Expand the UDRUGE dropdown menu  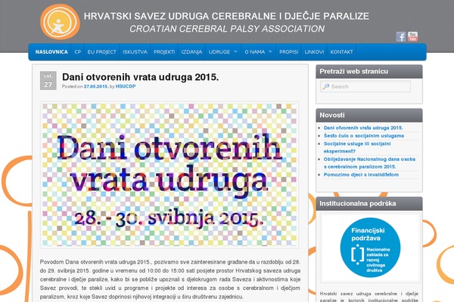click(223, 52)
